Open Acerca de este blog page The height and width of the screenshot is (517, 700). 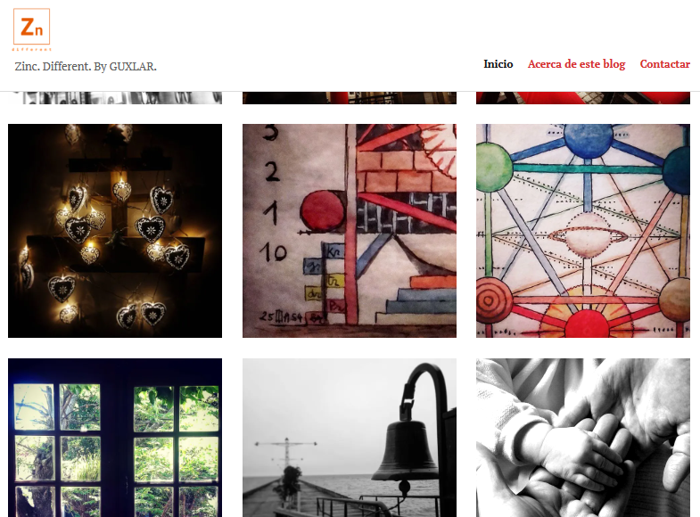(576, 64)
